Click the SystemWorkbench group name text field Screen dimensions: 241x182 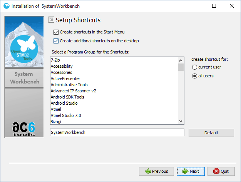click(117, 132)
